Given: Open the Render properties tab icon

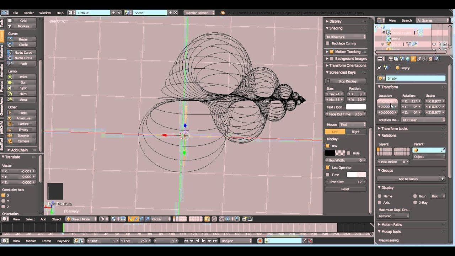Looking at the screenshot, I should (391, 59).
